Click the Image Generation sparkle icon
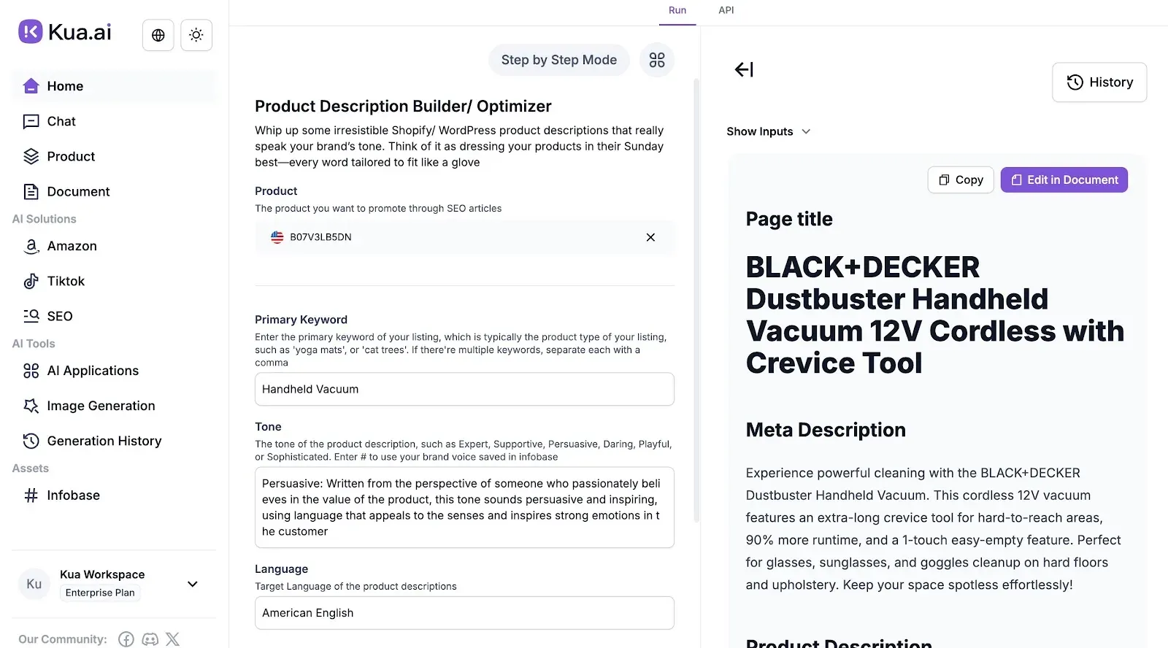 pyautogui.click(x=31, y=406)
